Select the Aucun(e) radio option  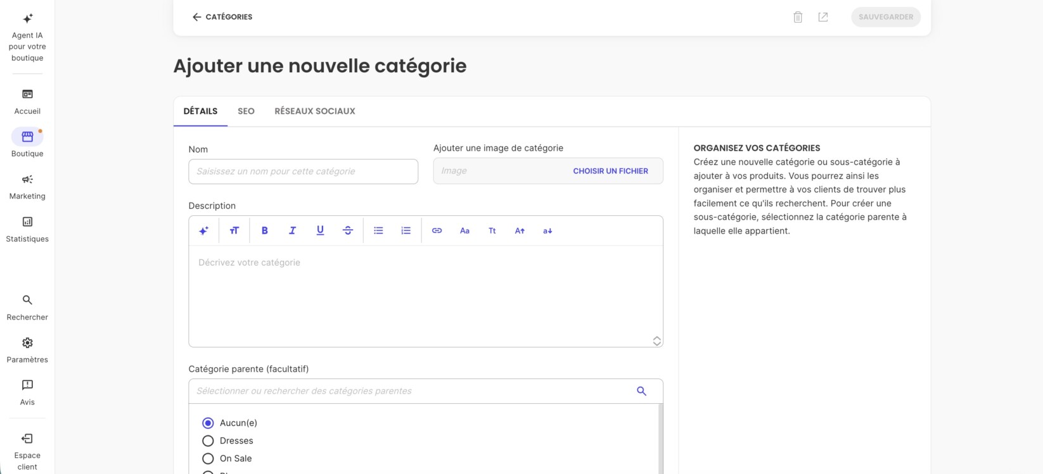click(x=208, y=423)
